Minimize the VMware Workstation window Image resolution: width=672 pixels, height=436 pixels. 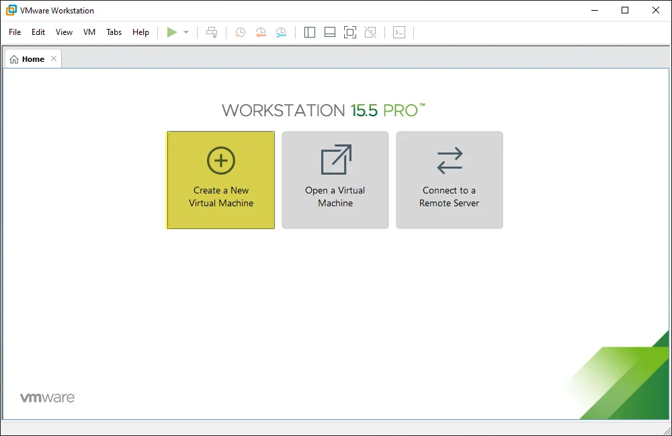[x=595, y=10]
